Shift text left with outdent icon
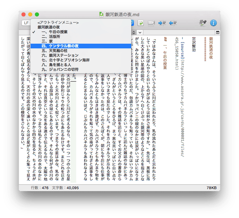 tap(173, 23)
